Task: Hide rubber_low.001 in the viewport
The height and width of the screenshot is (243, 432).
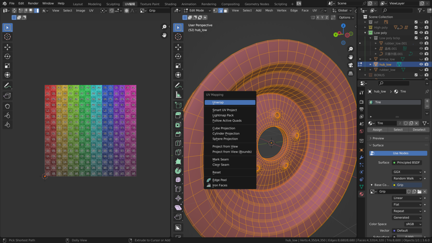Action: click(x=421, y=43)
